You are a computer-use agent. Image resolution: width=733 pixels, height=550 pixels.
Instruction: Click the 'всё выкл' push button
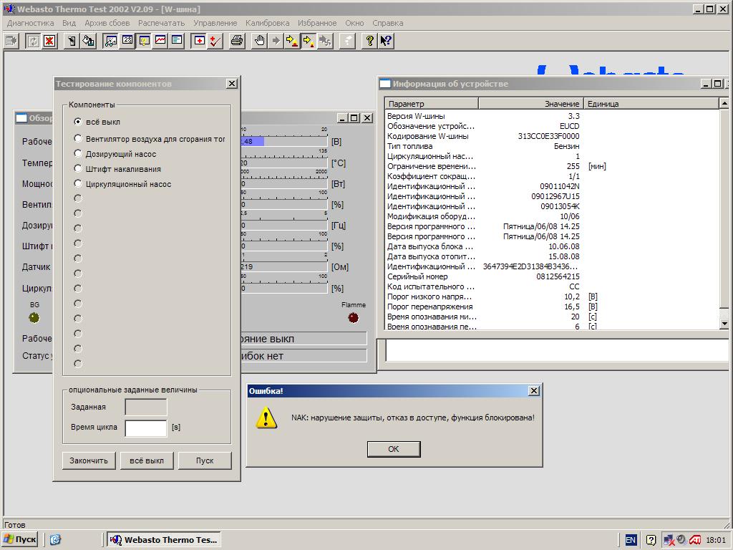147,460
